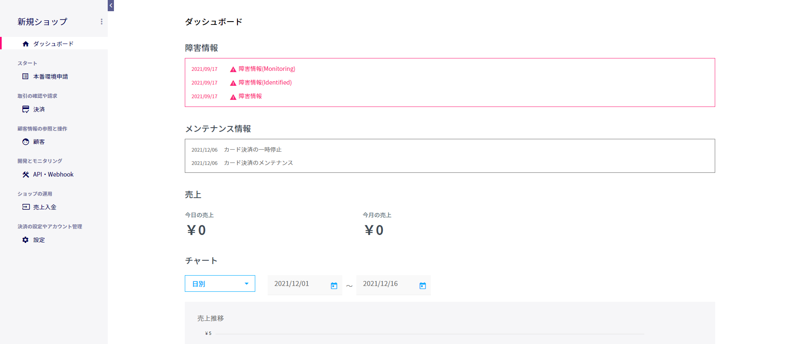Screen dimensions: 791x344
Task: Open the calendar picker for 2021/12/01
Action: coord(334,285)
